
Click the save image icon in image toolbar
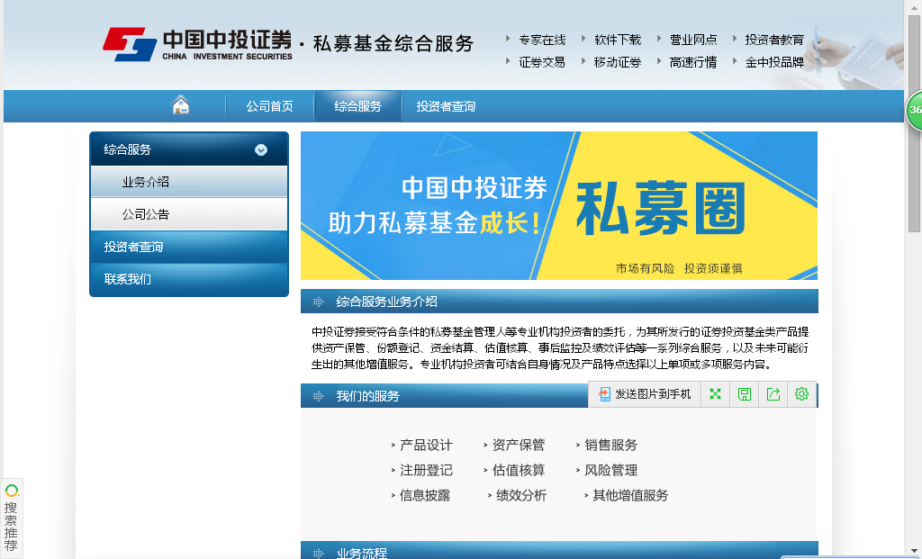[745, 394]
